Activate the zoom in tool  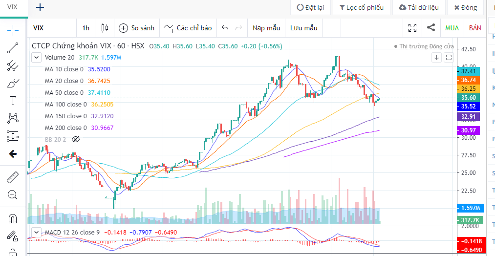tap(13, 194)
